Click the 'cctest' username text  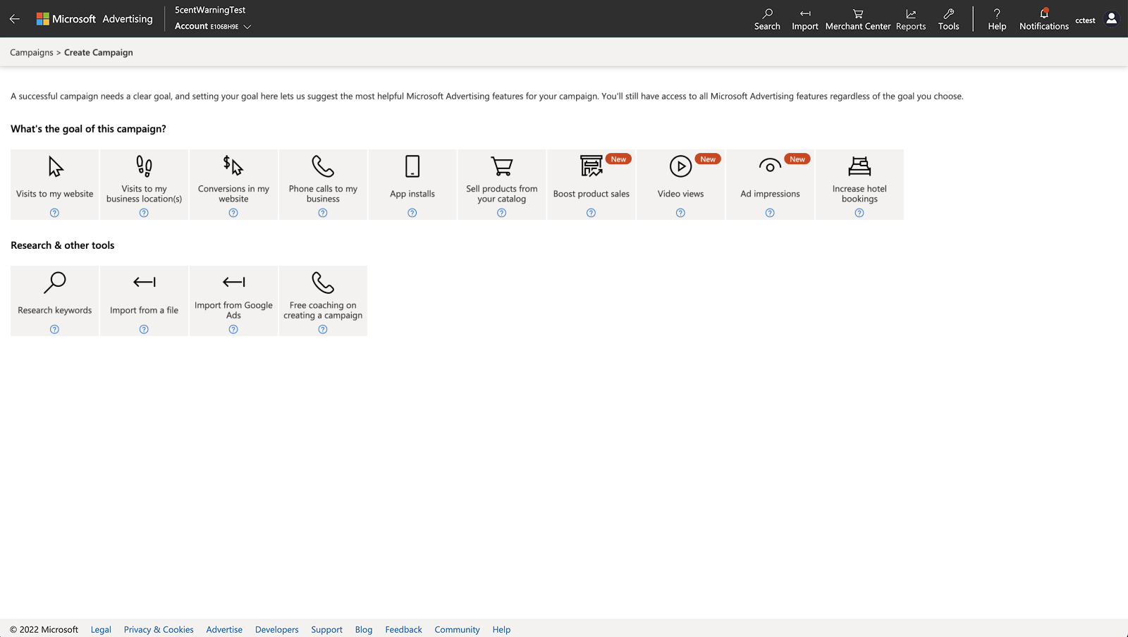point(1085,20)
